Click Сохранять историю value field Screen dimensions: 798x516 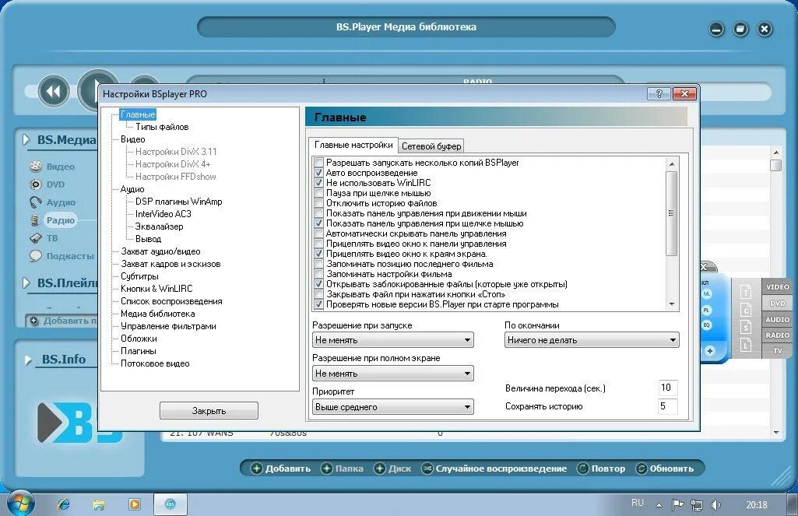[668, 406]
